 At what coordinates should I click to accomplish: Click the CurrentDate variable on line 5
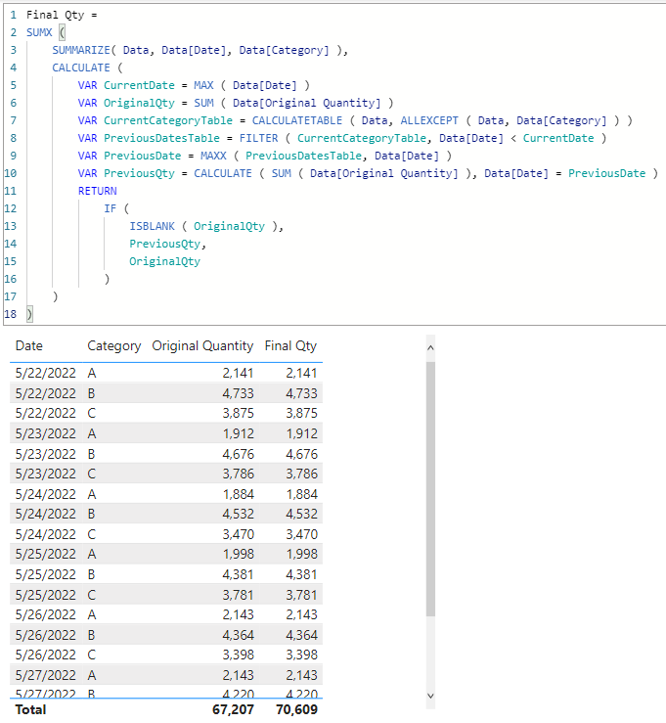[139, 85]
